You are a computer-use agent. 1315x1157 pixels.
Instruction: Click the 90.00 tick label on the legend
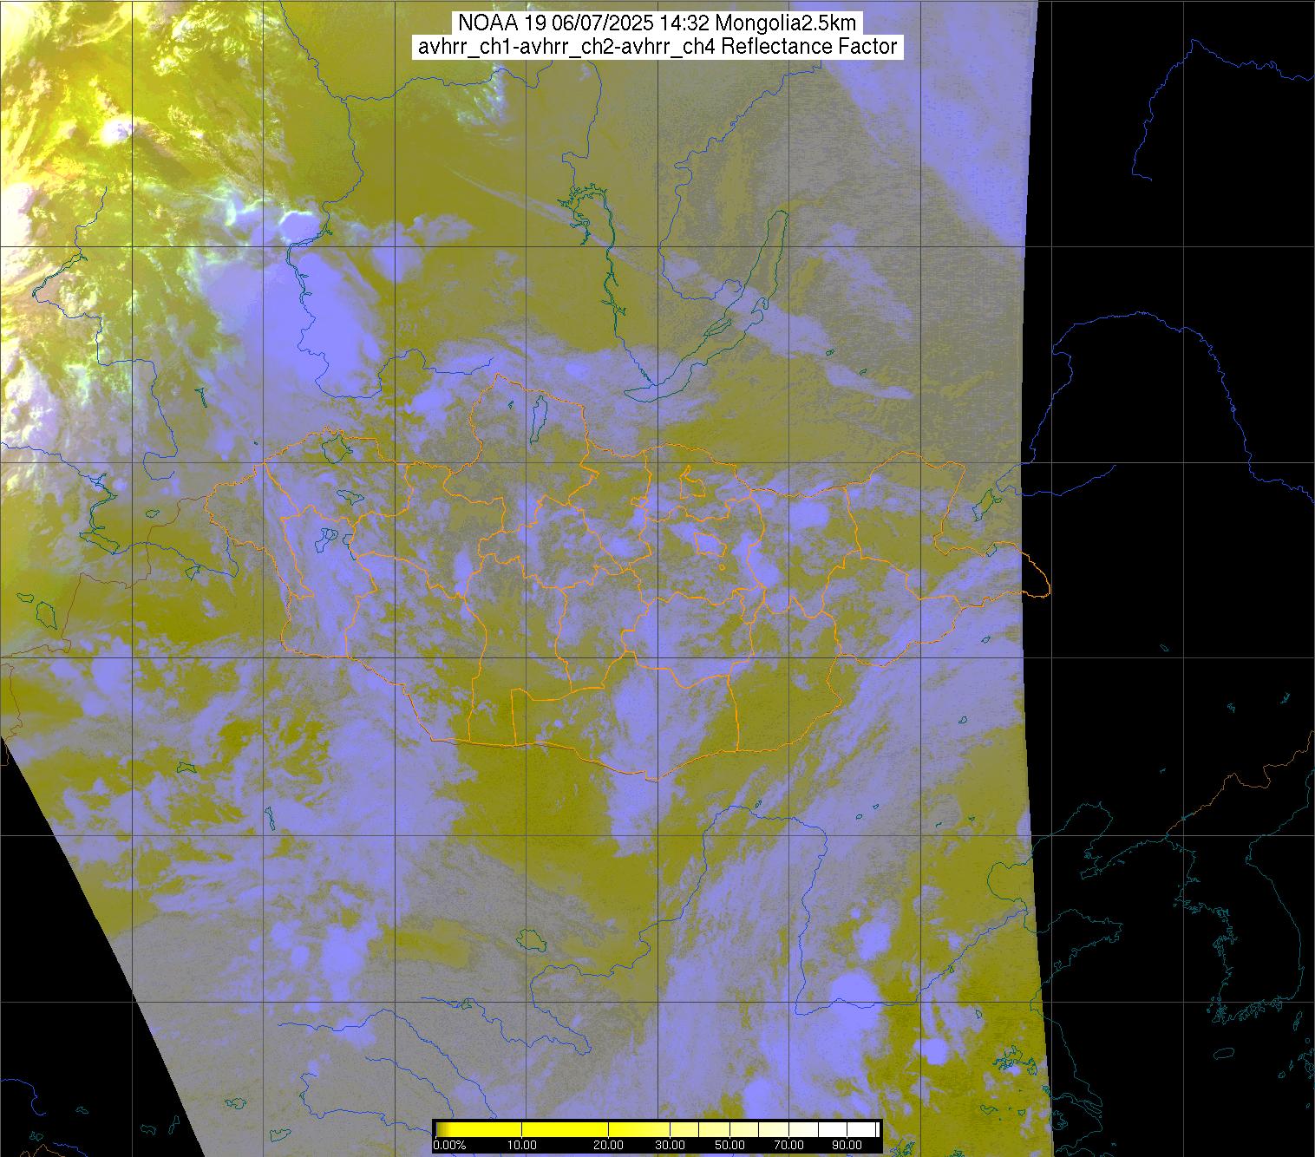pyautogui.click(x=838, y=1146)
